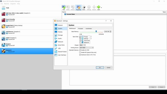Toggle the Optical boot order checkbox
Image resolution: width=167 pixels, height=94 pixels.
pyautogui.click(x=80, y=39)
